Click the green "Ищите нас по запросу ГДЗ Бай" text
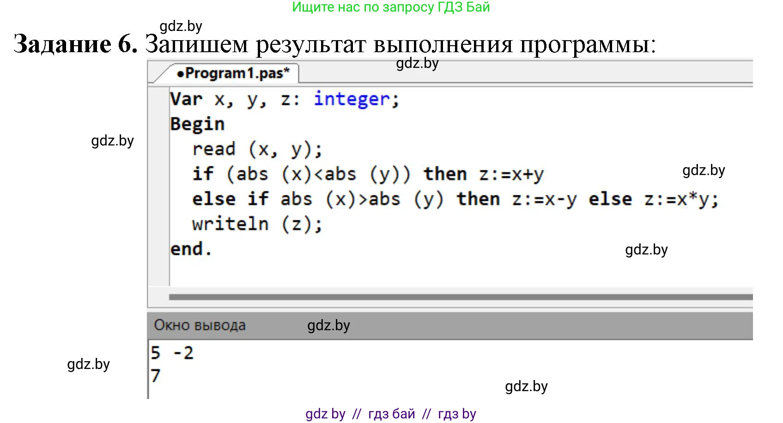 (391, 7)
